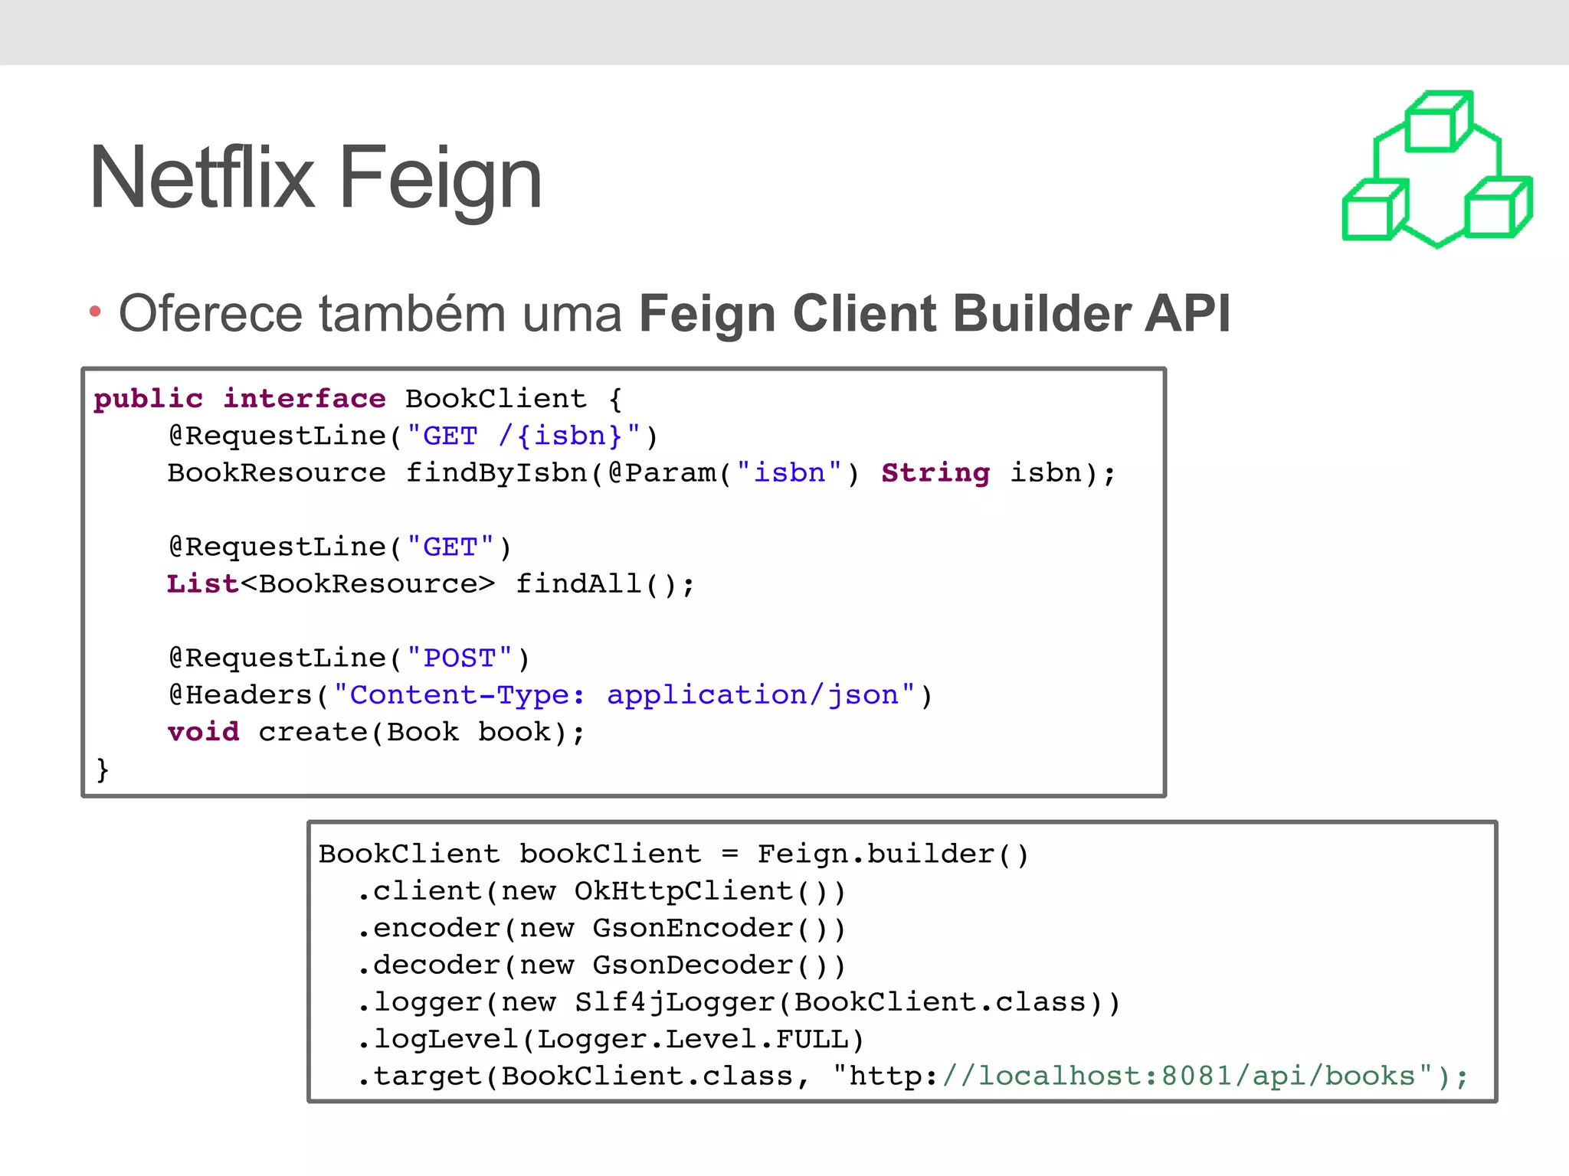Click the 'BookResource findByIsbn' method line
The width and height of the screenshot is (1569, 1176).
tap(642, 473)
